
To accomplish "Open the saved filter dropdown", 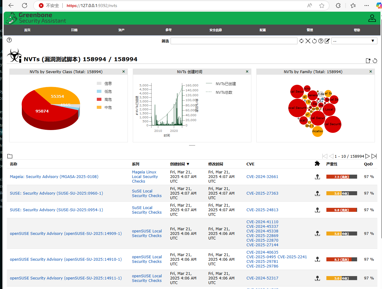I will (354, 41).
